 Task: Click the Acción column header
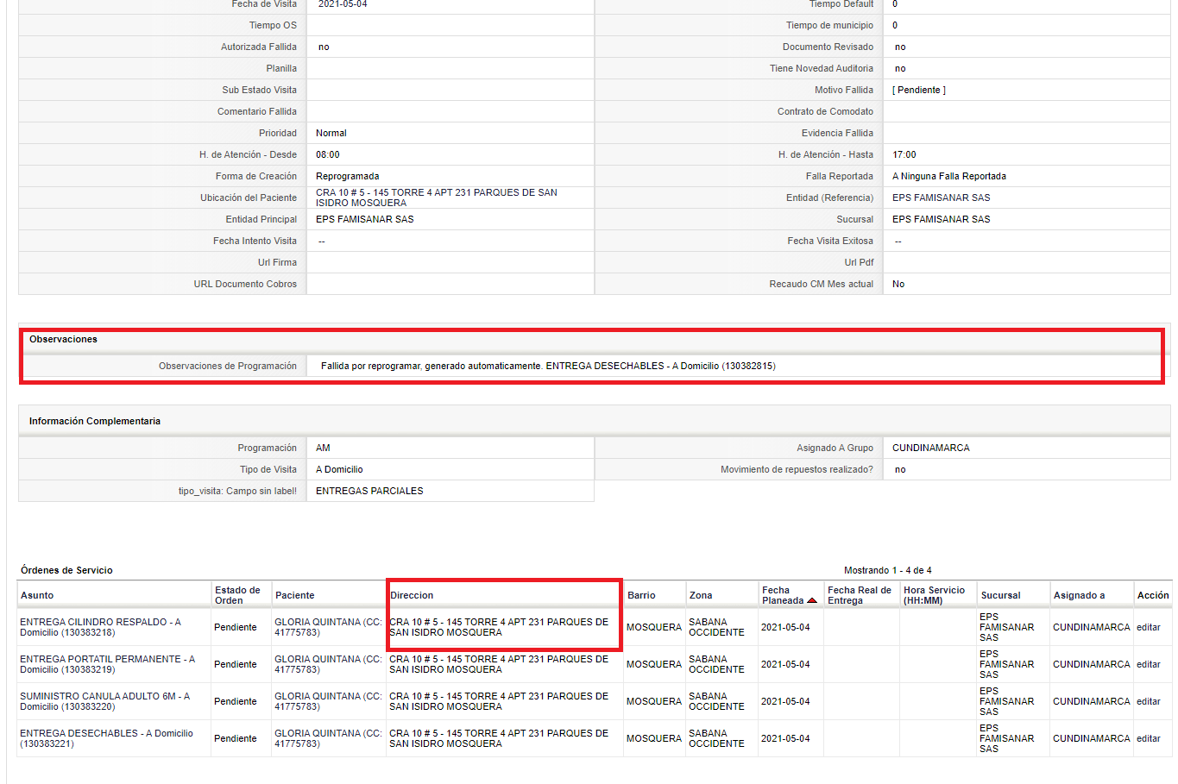(x=1153, y=595)
